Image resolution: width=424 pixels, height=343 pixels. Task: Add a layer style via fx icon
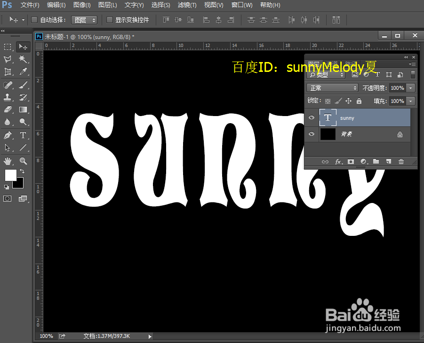click(x=339, y=162)
